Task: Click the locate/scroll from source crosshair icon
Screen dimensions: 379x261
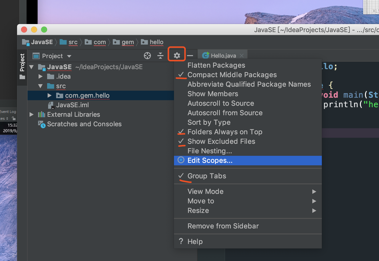Action: (147, 56)
